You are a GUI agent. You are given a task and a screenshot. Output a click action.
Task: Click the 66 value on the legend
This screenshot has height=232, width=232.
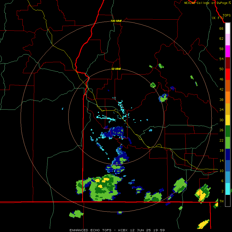pos(221,28)
